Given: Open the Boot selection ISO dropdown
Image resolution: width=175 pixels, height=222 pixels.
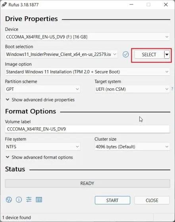Looking at the screenshot, I should [61, 54].
